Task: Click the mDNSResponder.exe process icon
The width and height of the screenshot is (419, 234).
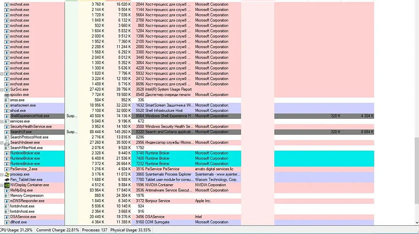Action: click(x=7, y=201)
